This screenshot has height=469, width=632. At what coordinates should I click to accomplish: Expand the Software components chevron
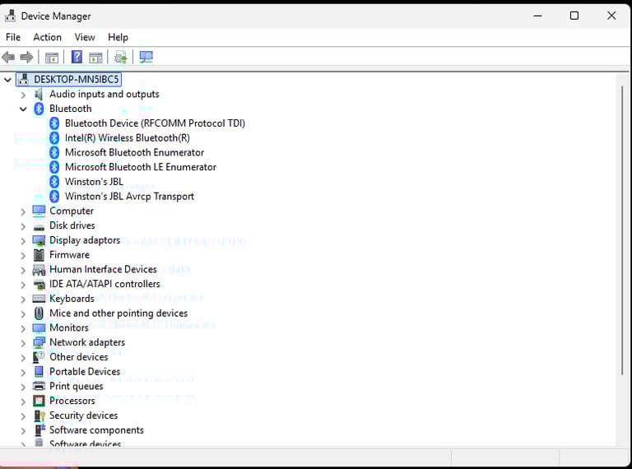(23, 430)
